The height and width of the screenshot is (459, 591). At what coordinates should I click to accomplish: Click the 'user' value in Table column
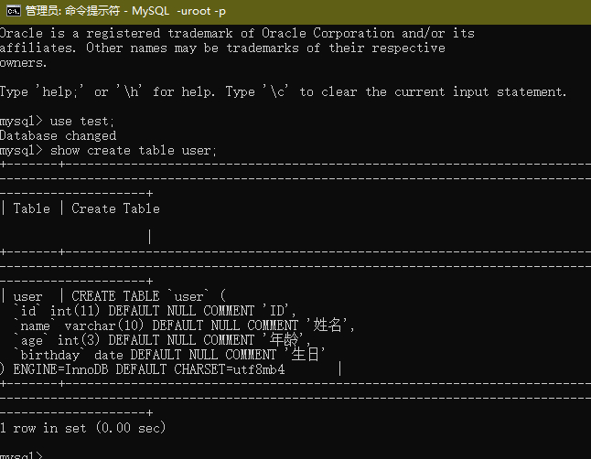tap(27, 296)
